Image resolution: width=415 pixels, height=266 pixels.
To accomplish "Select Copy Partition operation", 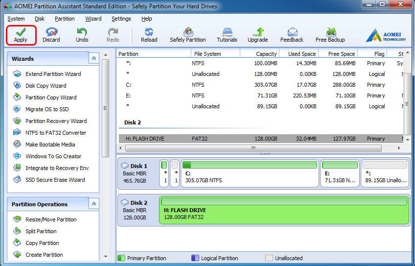I will click(36, 242).
